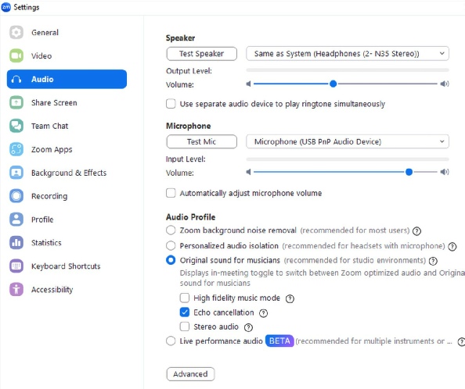
Task: Open the Advanced audio settings button
Action: pos(190,374)
